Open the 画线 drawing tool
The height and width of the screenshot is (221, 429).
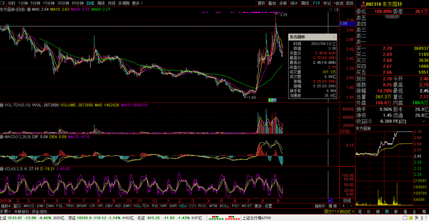305,3
